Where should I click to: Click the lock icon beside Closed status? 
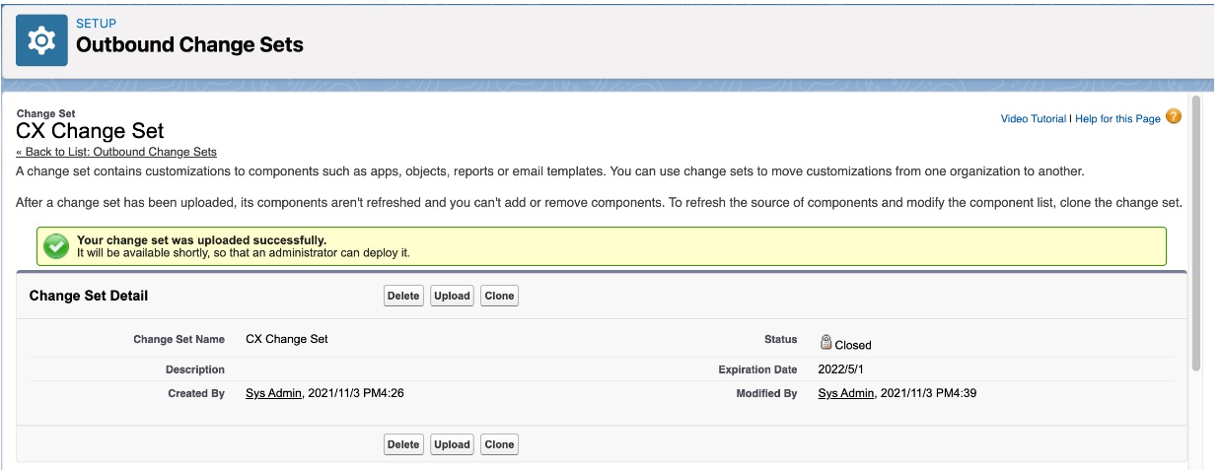click(x=825, y=342)
